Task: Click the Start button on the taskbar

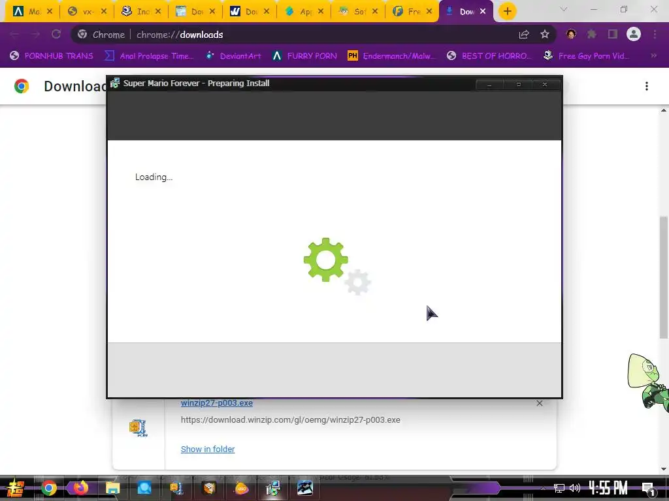Action: [16, 488]
